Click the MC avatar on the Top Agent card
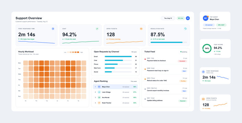This screenshot has height=123, width=242. [x=206, y=18]
